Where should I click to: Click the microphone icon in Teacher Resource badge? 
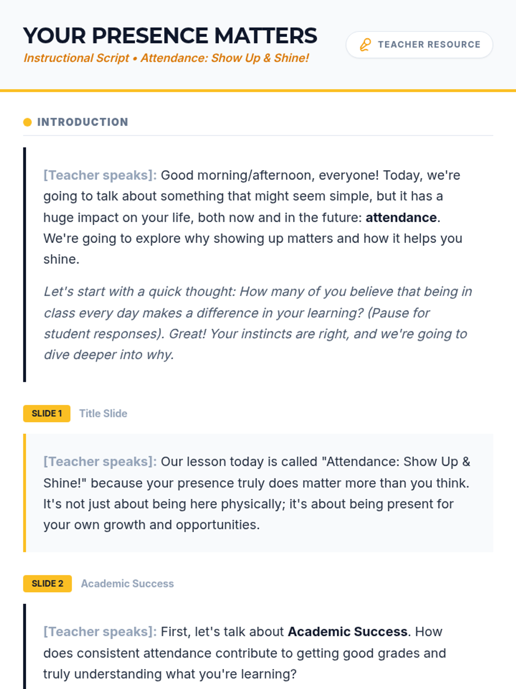[365, 45]
